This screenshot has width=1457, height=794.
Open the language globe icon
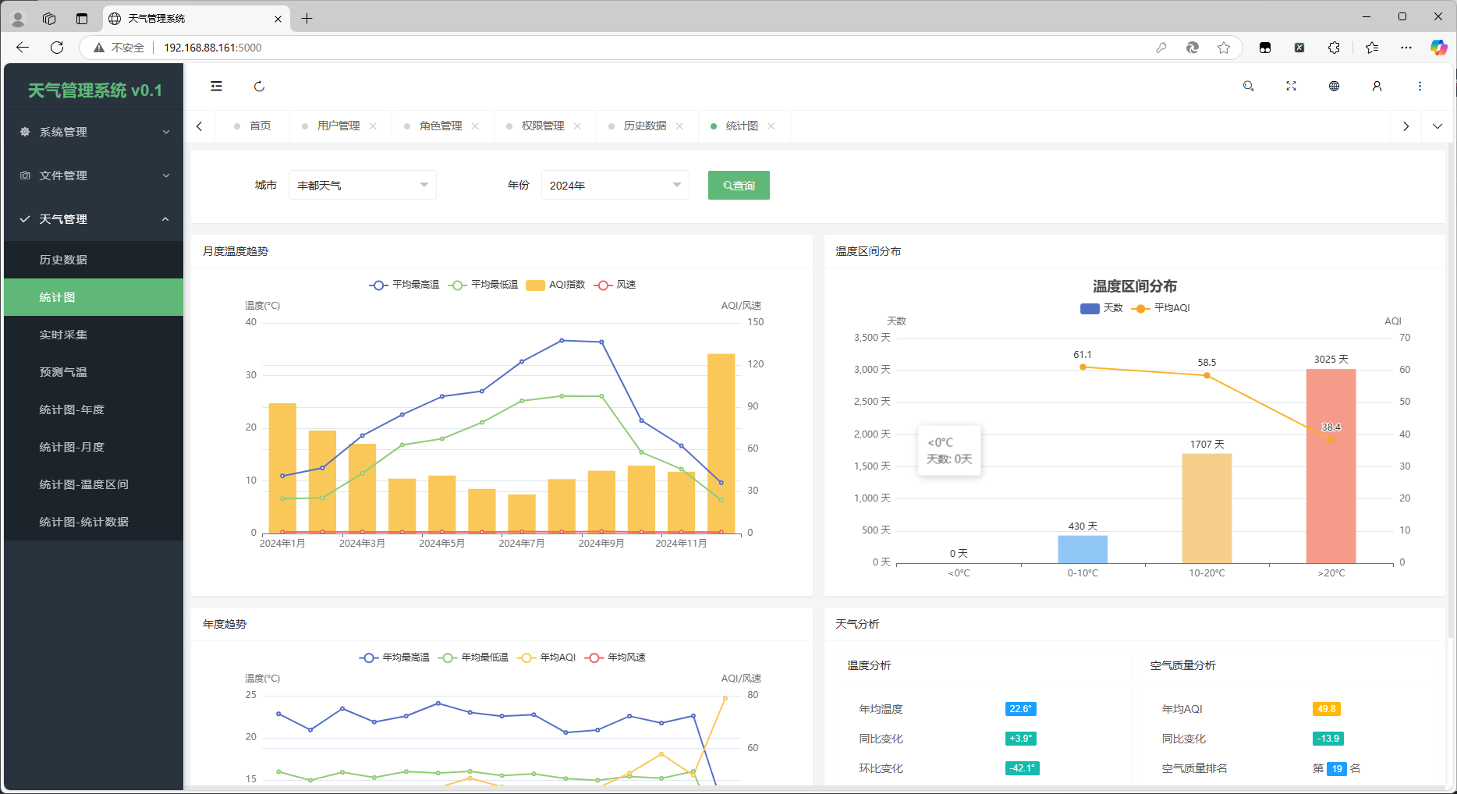click(1334, 87)
